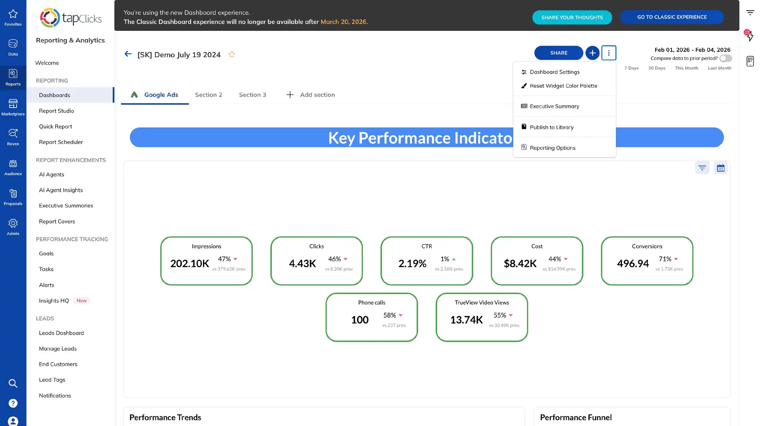Open Quick Report in the sidebar
The height and width of the screenshot is (426, 761).
point(55,127)
